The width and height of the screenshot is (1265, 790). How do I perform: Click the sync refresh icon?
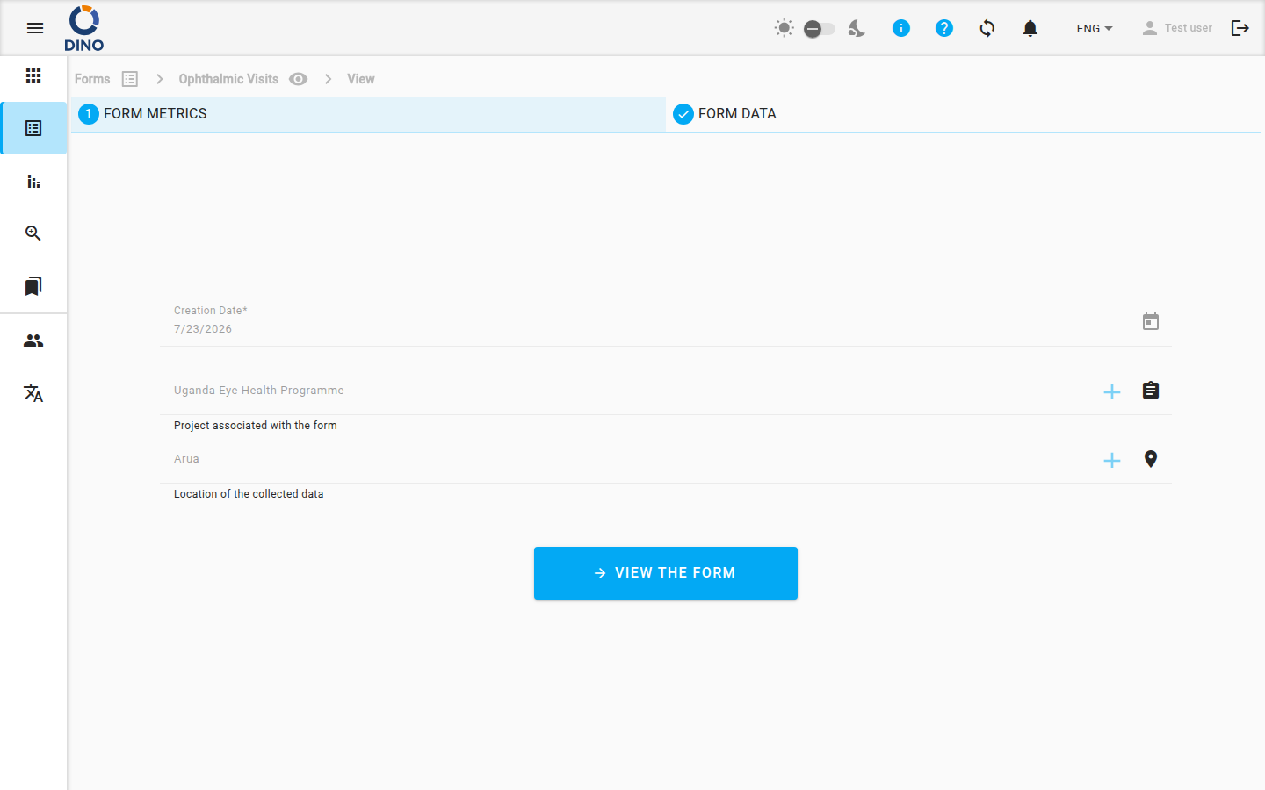(987, 28)
